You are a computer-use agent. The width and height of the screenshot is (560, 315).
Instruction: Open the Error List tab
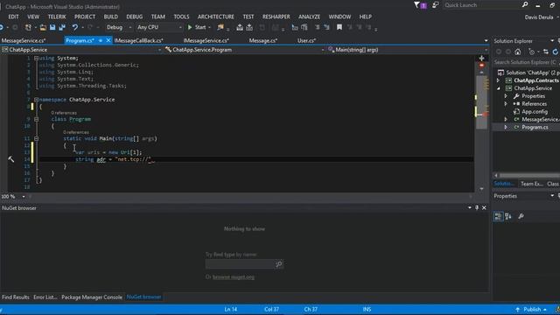tap(45, 297)
